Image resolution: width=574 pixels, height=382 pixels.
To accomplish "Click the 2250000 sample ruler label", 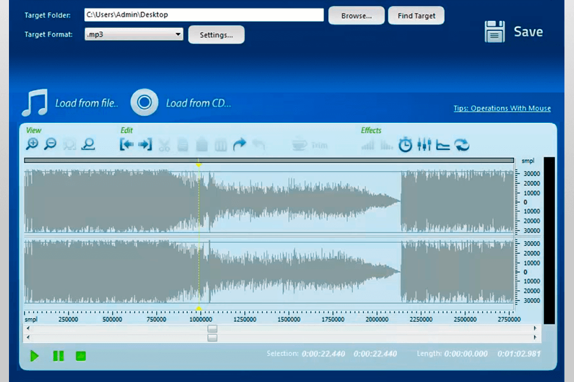I will (421, 319).
